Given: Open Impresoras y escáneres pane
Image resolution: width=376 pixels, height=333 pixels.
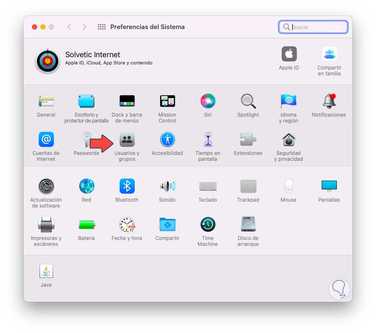Looking at the screenshot, I should [46, 225].
